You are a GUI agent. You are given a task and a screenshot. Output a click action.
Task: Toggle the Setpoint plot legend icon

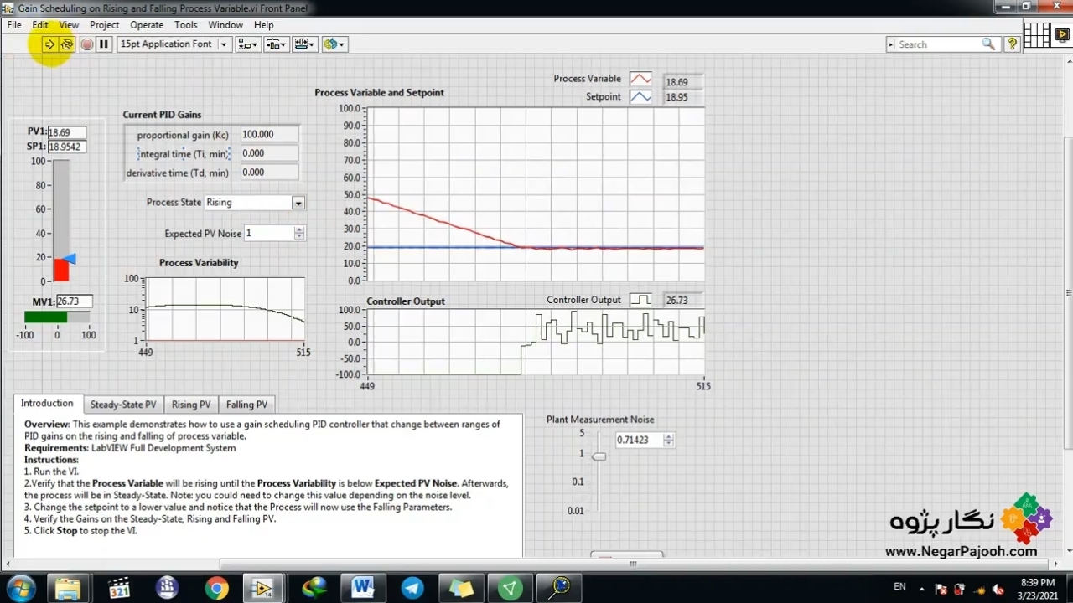click(x=640, y=97)
